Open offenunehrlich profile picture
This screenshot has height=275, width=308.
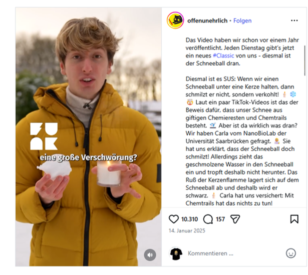click(175, 20)
